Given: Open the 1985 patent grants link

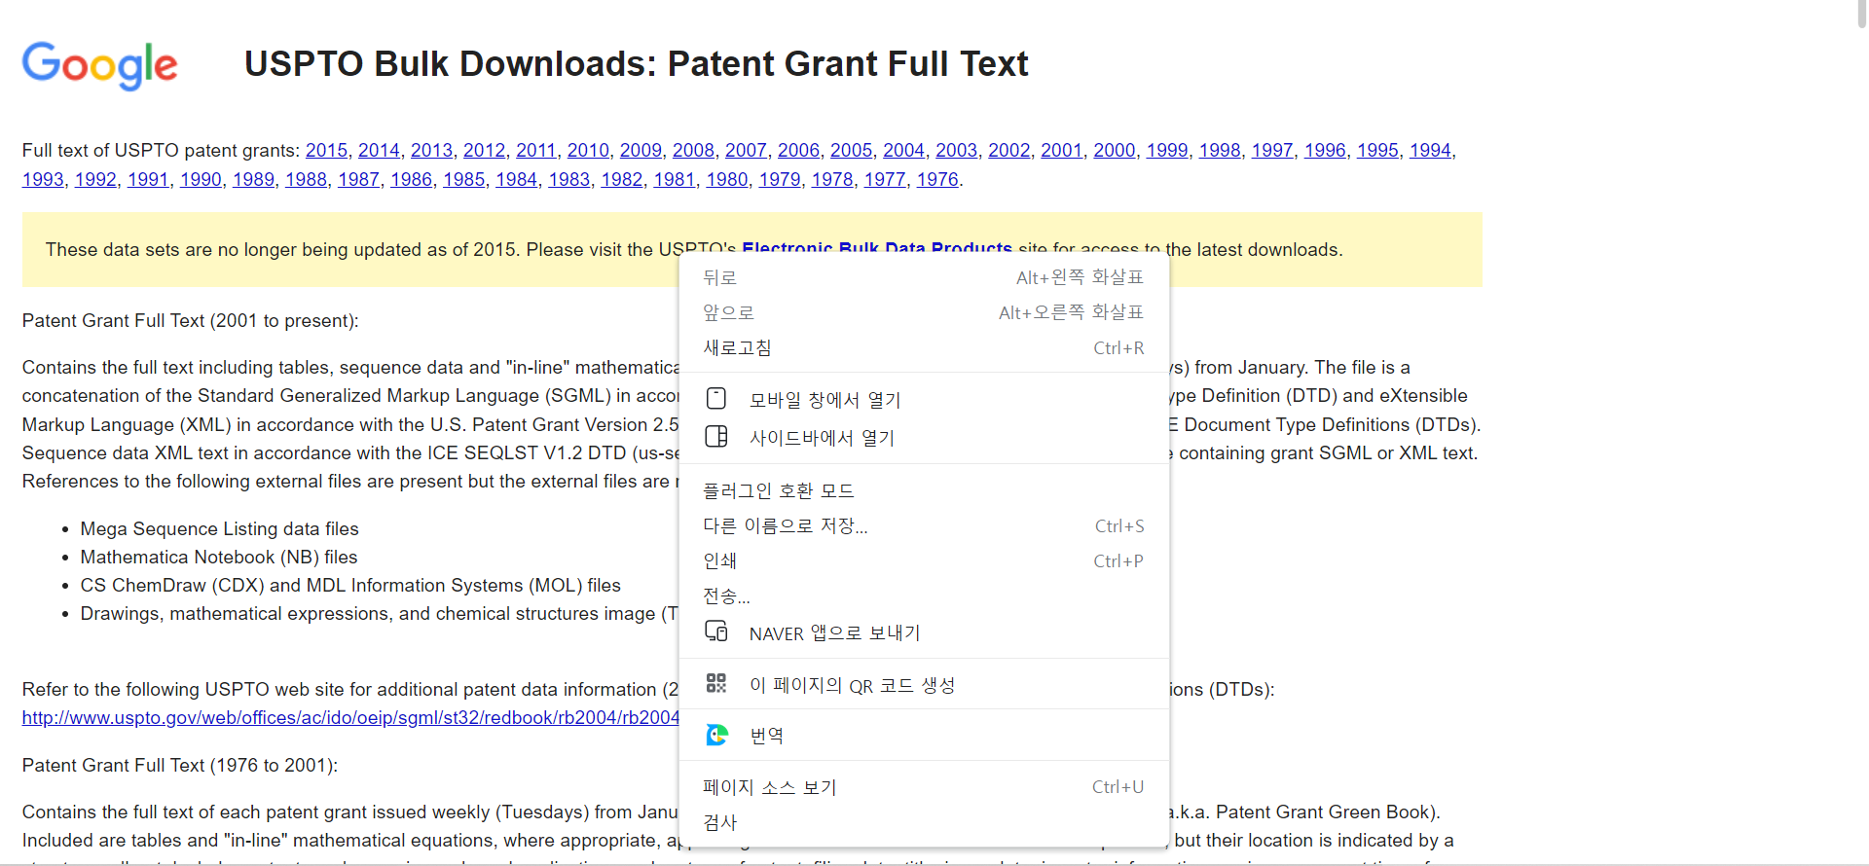Looking at the screenshot, I should point(463,179).
